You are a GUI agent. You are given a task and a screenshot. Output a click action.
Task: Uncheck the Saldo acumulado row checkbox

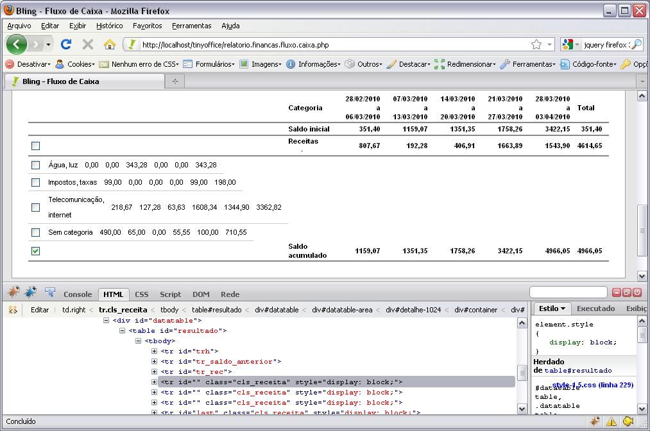coord(36,251)
